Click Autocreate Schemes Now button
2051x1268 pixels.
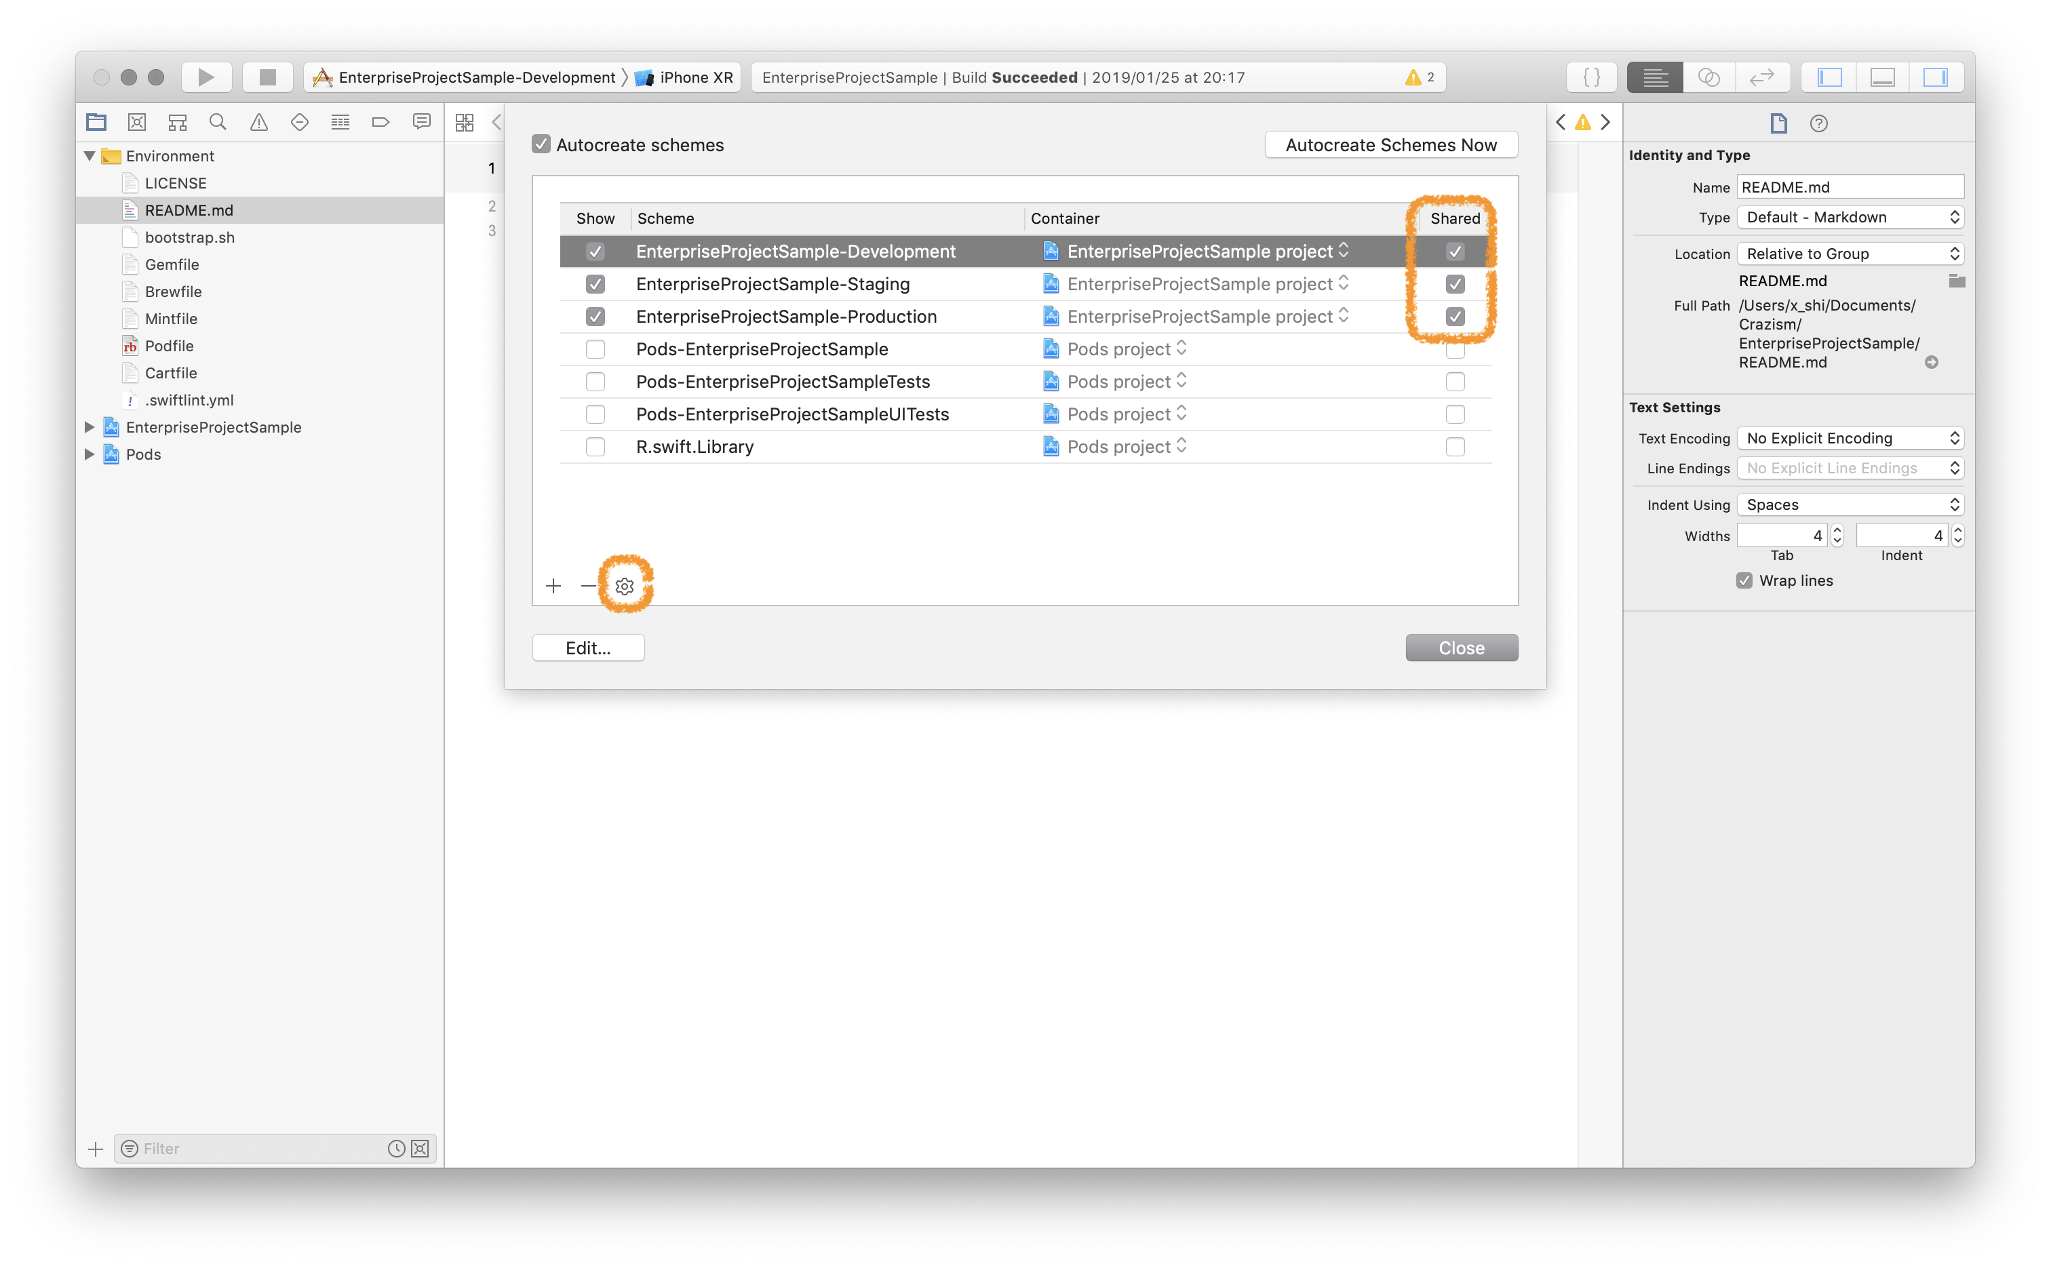1391,144
